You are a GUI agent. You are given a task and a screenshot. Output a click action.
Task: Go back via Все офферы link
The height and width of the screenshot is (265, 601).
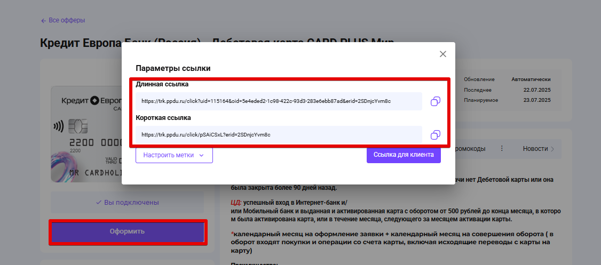tap(63, 20)
